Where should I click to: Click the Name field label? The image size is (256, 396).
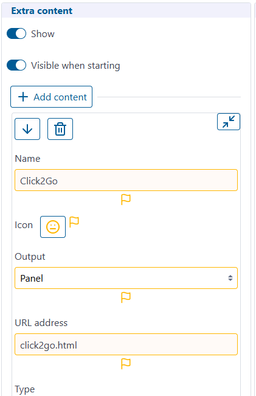tap(27, 159)
